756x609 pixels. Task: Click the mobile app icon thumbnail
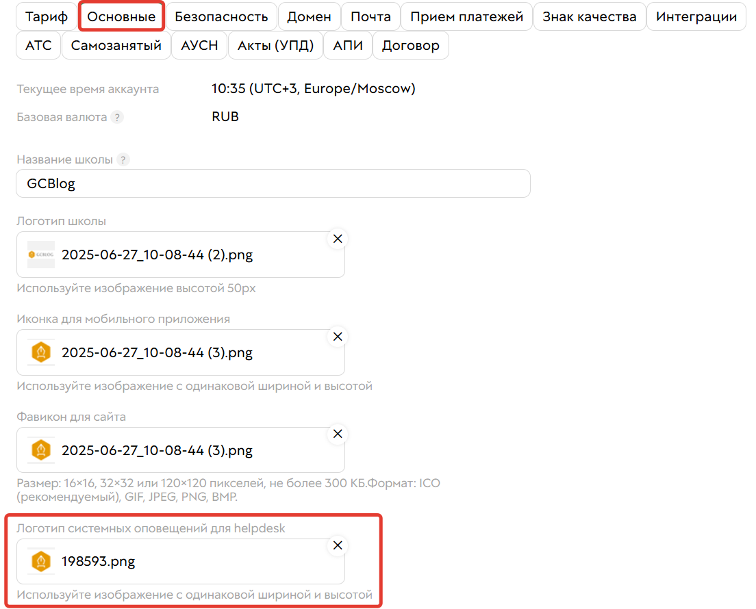41,352
